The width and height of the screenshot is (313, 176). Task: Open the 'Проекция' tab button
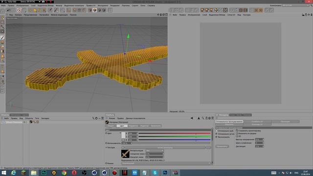pos(285,122)
